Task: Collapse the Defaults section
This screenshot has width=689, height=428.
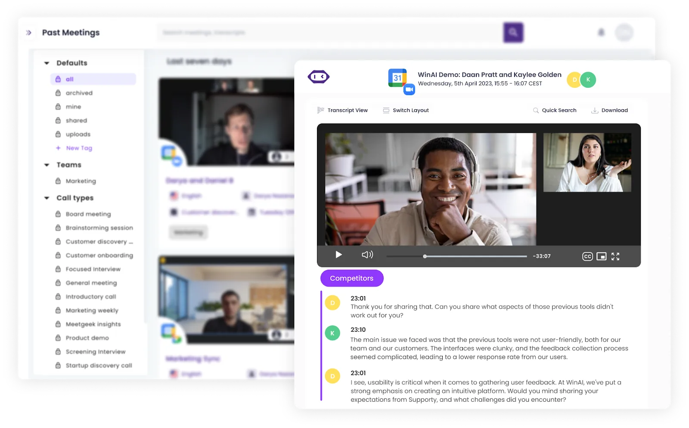Action: coord(47,63)
